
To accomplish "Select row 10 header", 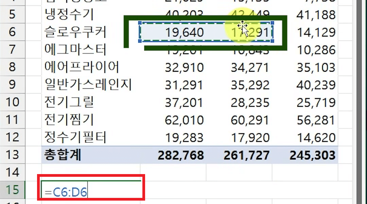I will click(13, 102).
